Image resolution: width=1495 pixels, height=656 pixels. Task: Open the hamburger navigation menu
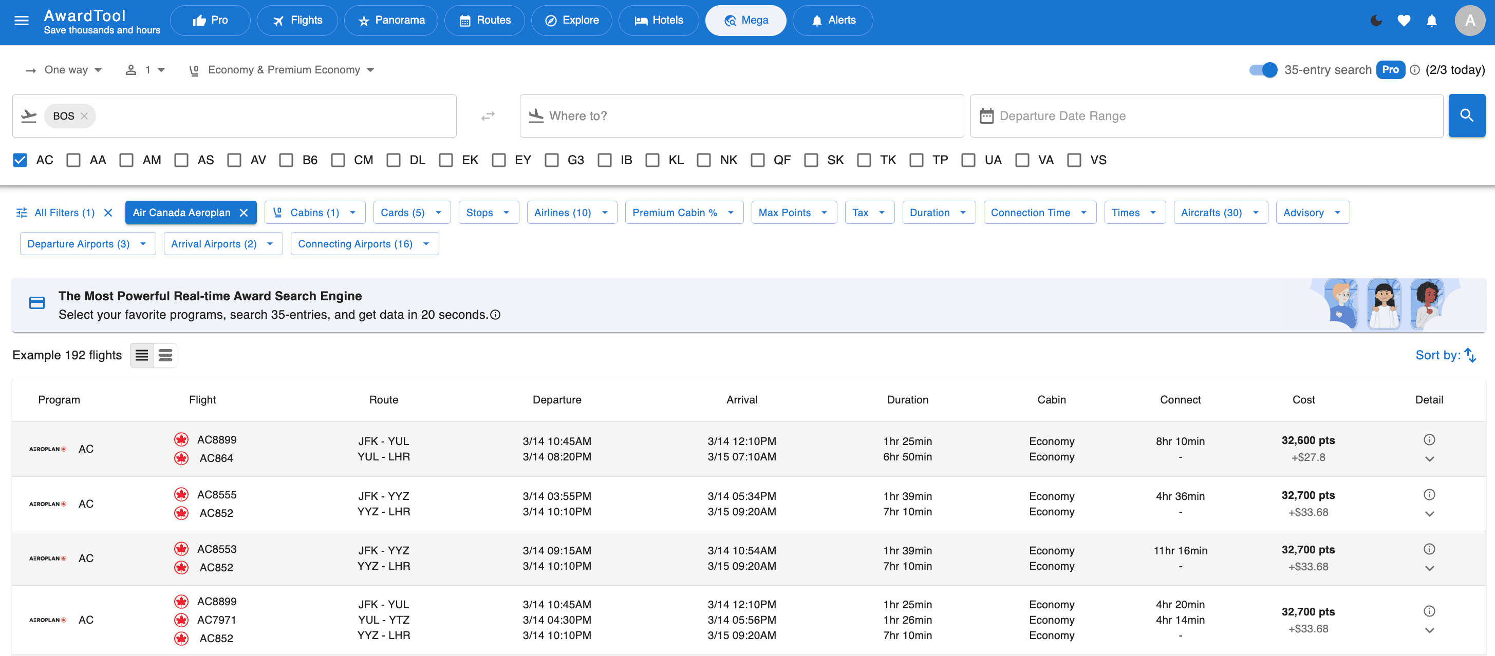click(22, 21)
